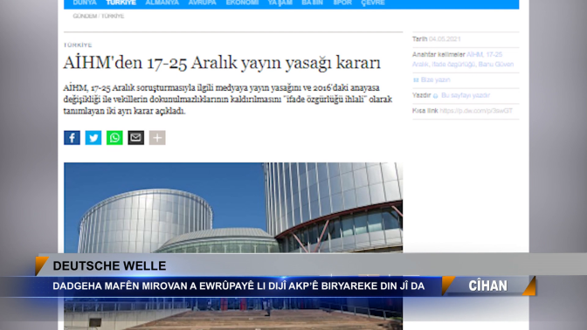
Task: Click the print icon beside Yazdır
Action: coord(435,96)
